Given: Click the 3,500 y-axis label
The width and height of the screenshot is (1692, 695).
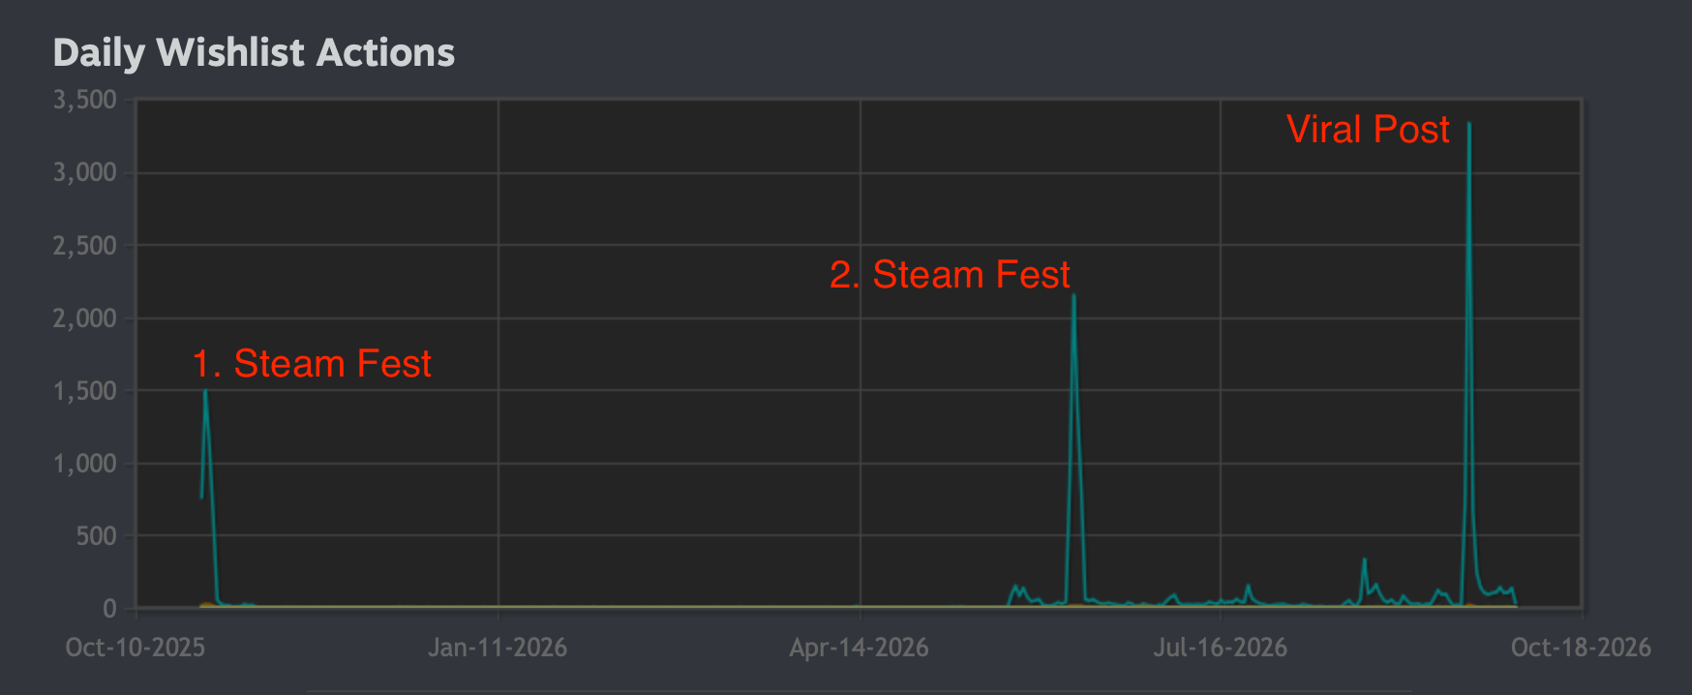Looking at the screenshot, I should [84, 100].
